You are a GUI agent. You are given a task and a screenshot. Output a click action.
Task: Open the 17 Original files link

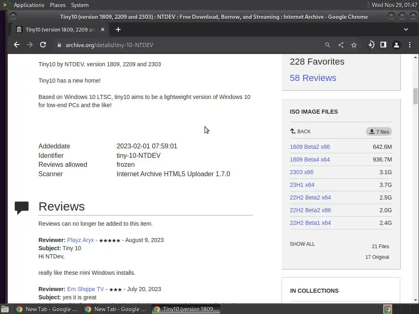tap(377, 257)
